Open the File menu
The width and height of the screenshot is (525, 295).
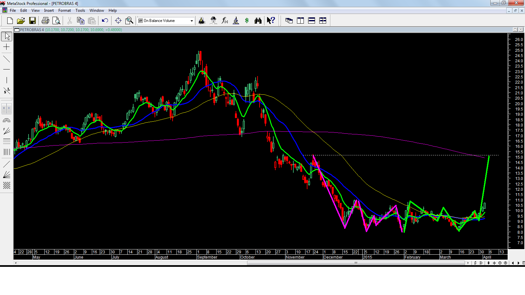(x=13, y=10)
